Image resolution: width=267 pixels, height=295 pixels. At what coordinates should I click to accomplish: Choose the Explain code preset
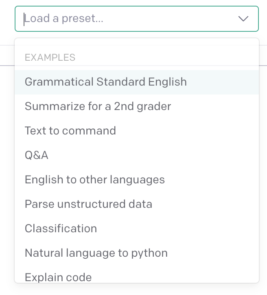[58, 277]
